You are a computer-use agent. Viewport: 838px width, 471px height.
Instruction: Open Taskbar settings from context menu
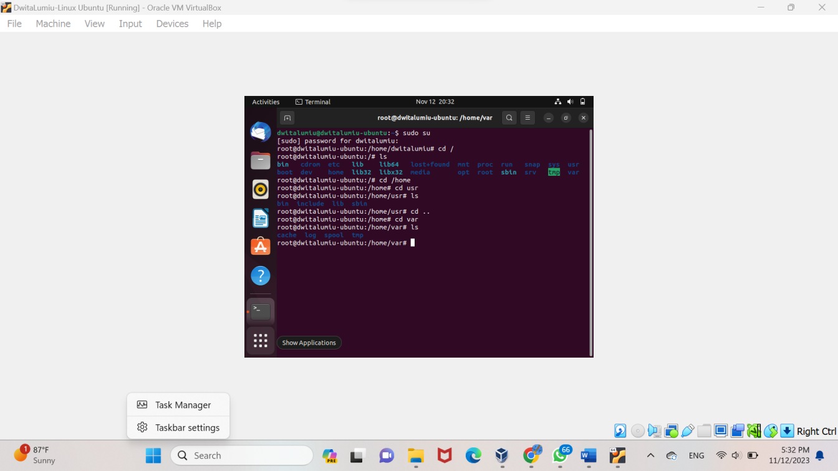pos(178,427)
